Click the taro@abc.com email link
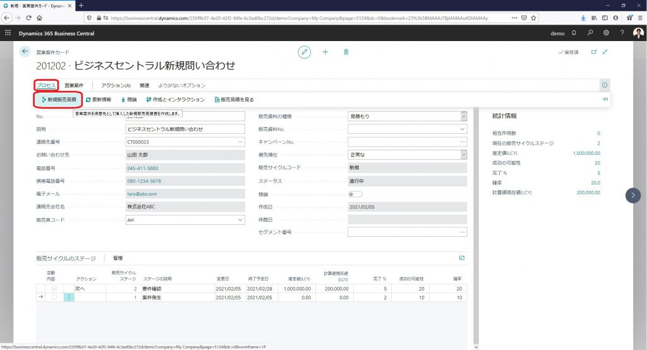 pyautogui.click(x=142, y=194)
